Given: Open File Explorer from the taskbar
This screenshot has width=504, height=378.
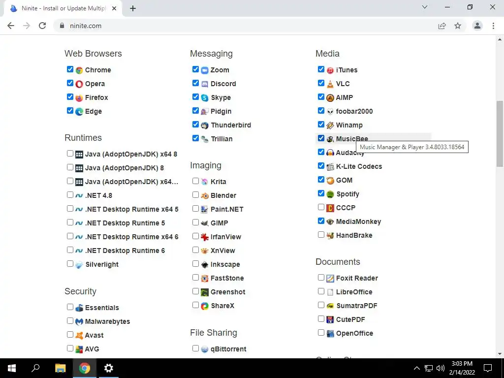Looking at the screenshot, I should [60, 368].
